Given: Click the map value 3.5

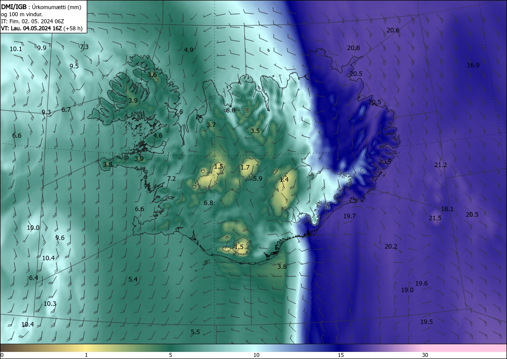Looking at the screenshot, I should click(255, 131).
